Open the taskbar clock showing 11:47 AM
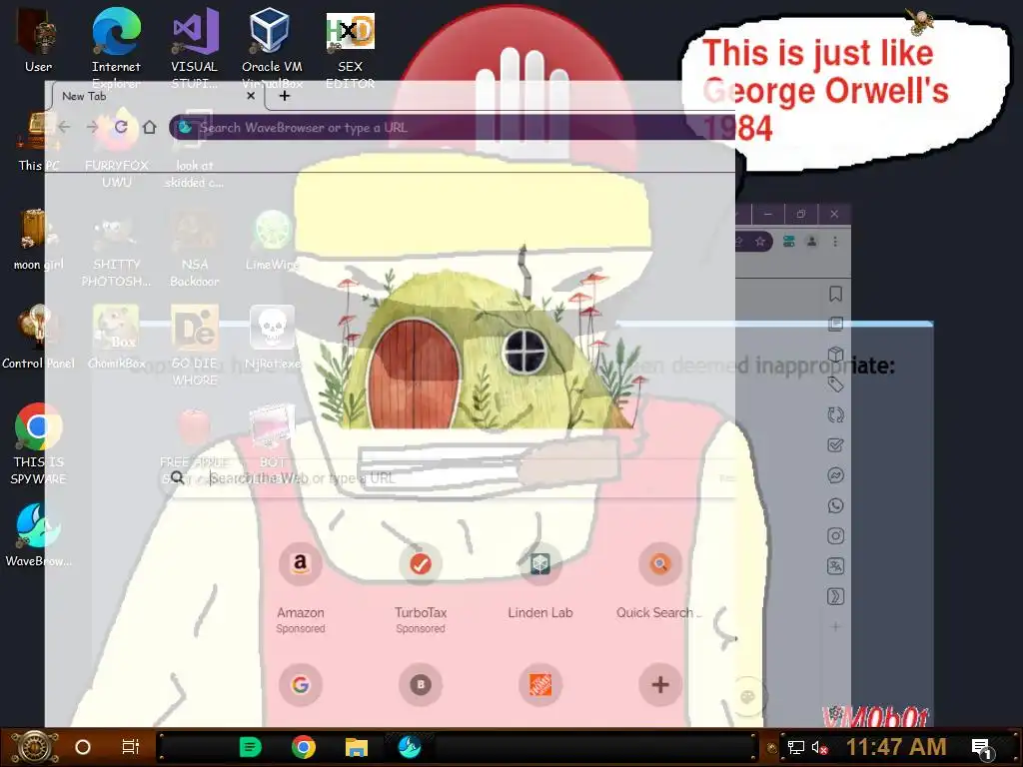 pos(896,747)
